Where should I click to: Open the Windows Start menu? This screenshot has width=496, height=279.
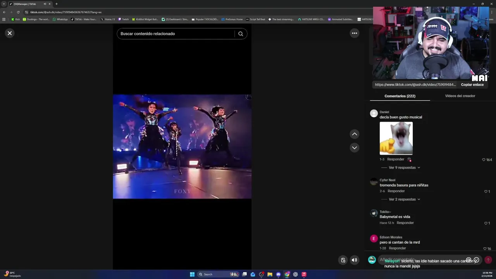(x=192, y=274)
